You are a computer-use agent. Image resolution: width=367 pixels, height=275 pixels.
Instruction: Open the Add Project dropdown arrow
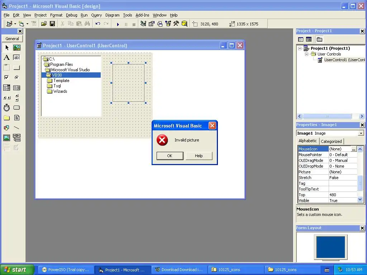coord(15,24)
